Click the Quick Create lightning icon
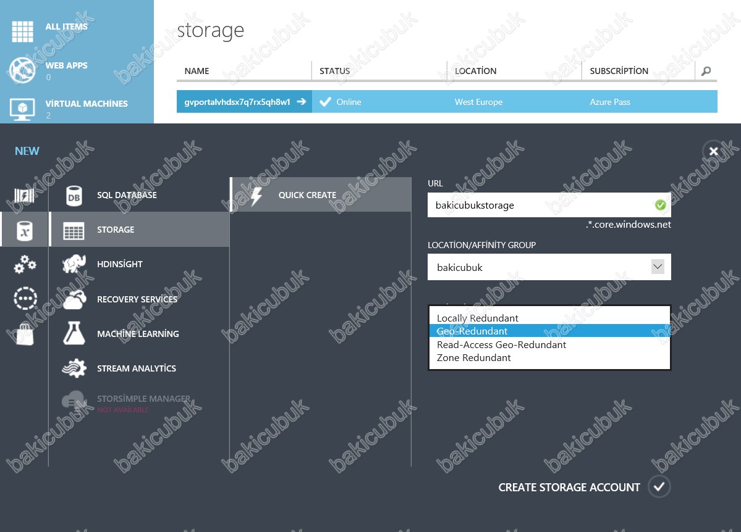741x532 pixels. pos(256,196)
